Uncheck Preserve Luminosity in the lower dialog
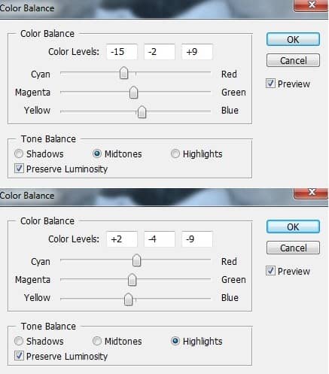Viewport: 329px width, 374px height. pyautogui.click(x=19, y=356)
